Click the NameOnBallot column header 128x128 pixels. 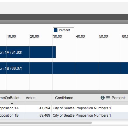10,98
